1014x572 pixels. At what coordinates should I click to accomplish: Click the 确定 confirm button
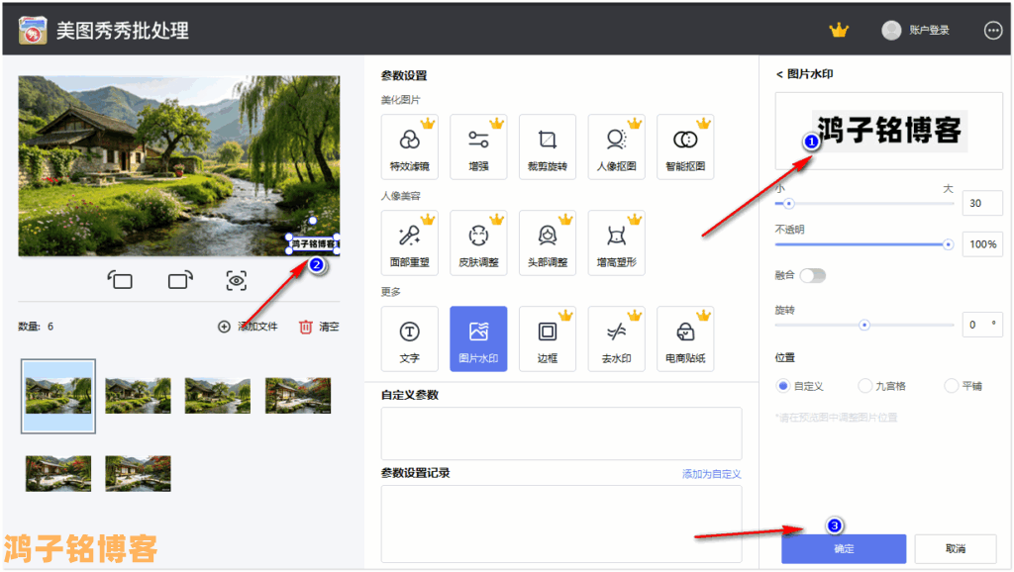[x=844, y=548]
